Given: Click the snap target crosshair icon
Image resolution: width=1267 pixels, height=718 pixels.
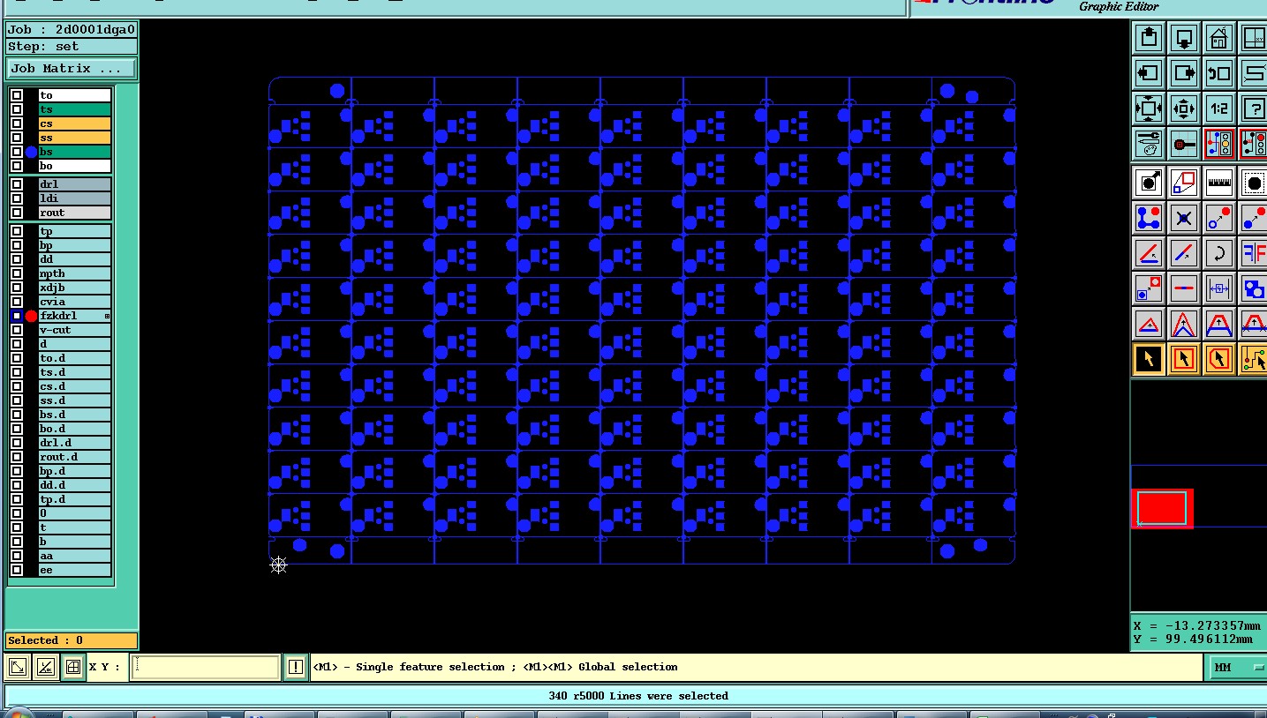Looking at the screenshot, I should point(1184,144).
